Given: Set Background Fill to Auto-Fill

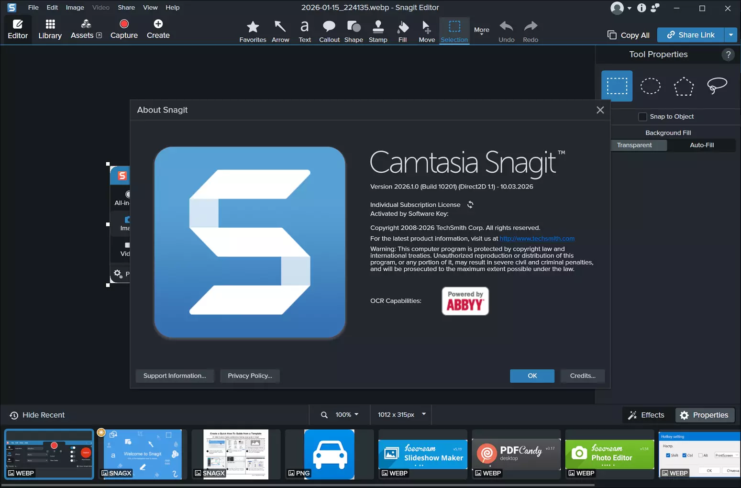Looking at the screenshot, I should click(x=702, y=145).
